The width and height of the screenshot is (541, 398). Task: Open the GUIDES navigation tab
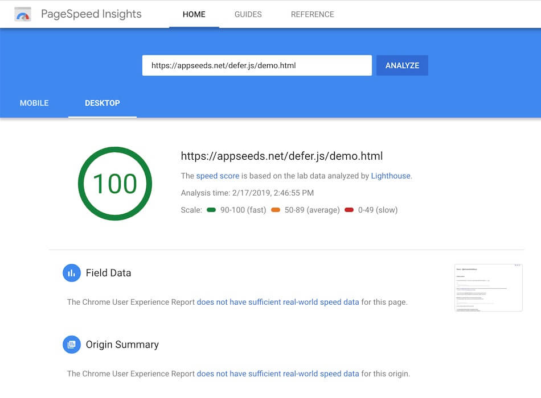[248, 14]
